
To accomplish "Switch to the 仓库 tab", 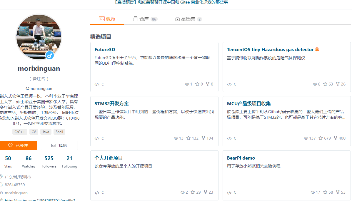I will (144, 19).
